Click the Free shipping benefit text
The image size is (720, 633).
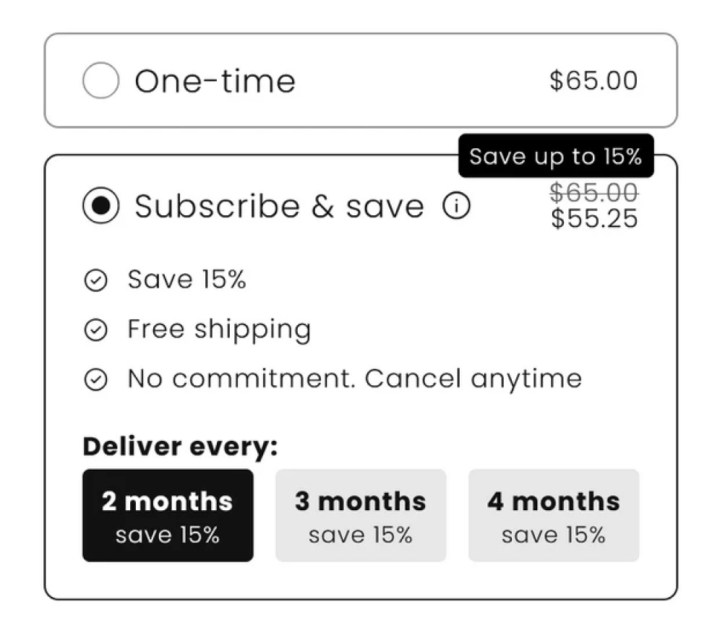click(x=219, y=330)
